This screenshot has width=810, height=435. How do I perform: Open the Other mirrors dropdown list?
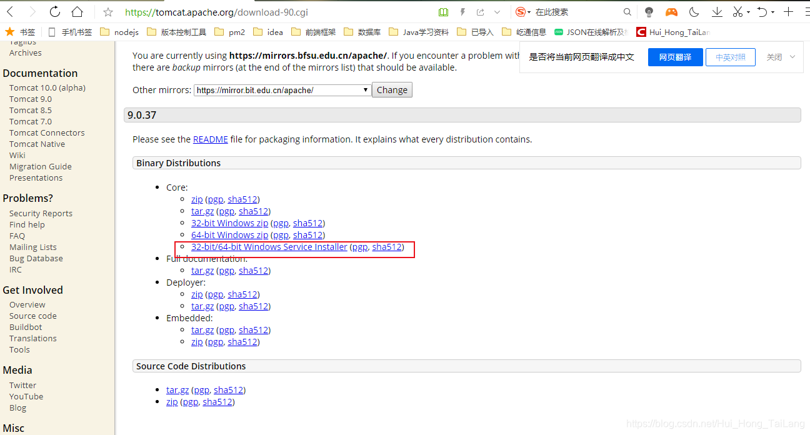(x=282, y=90)
